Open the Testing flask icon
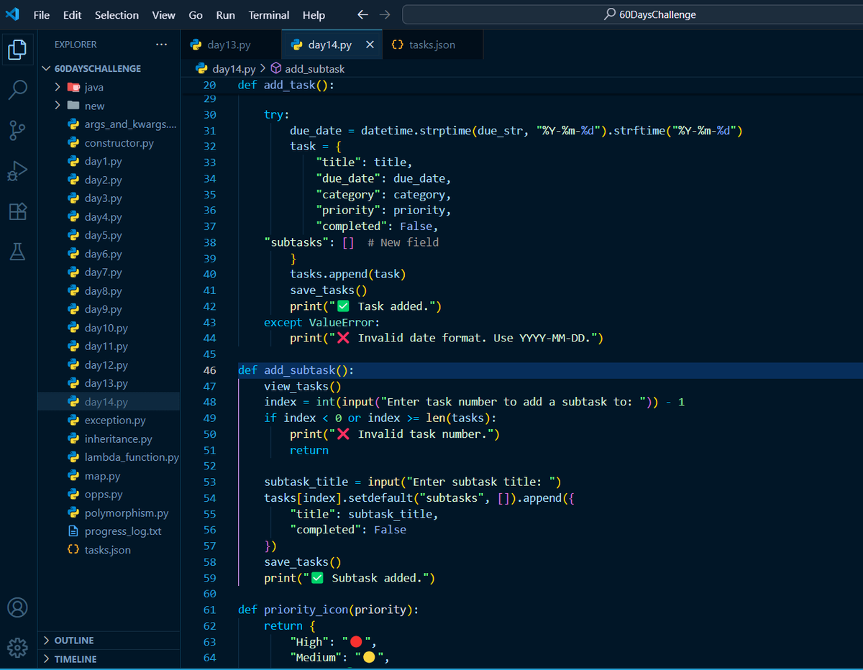Screen dimensions: 863x670 (x=18, y=252)
